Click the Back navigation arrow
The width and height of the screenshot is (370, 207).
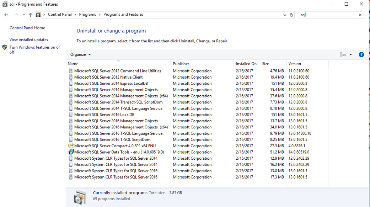[6, 15]
